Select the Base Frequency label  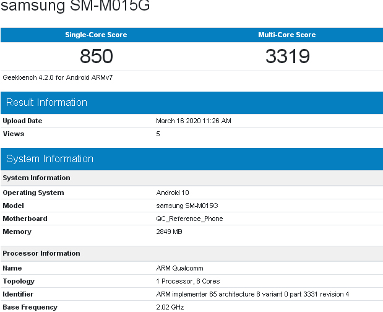(x=30, y=307)
